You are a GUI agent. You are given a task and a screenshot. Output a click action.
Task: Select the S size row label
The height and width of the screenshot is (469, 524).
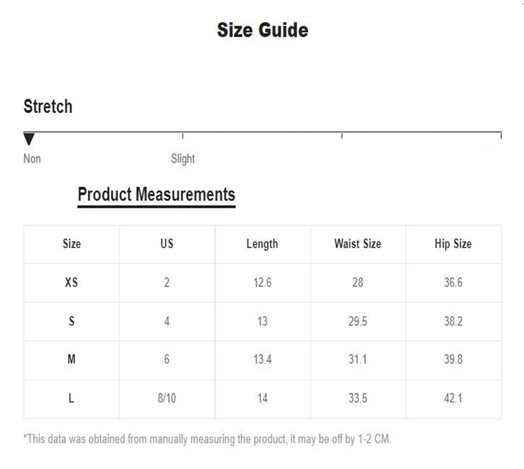tap(72, 321)
